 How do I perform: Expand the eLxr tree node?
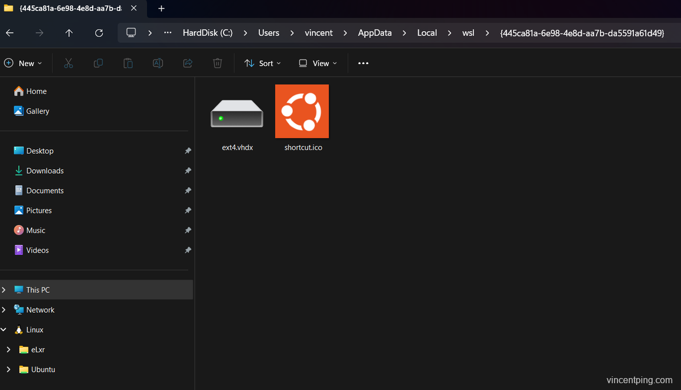(x=8, y=350)
